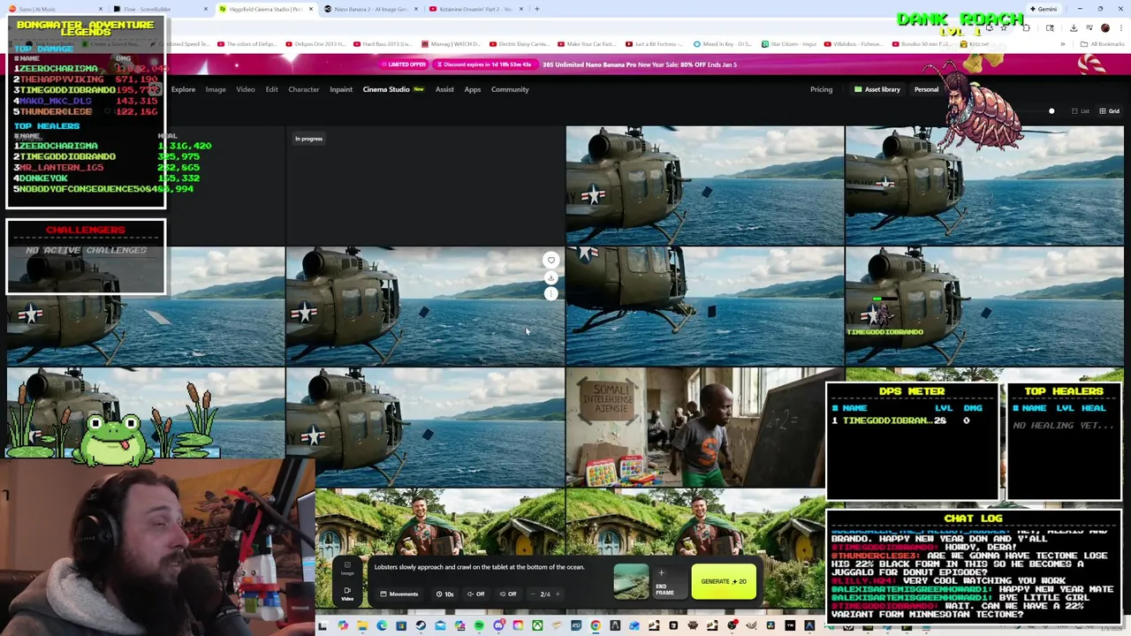The height and width of the screenshot is (636, 1131).
Task: Open the Edit nav item
Action: pyautogui.click(x=271, y=89)
